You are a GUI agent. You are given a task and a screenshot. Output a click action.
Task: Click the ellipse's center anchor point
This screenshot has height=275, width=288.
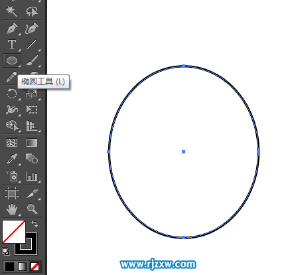[x=183, y=151]
